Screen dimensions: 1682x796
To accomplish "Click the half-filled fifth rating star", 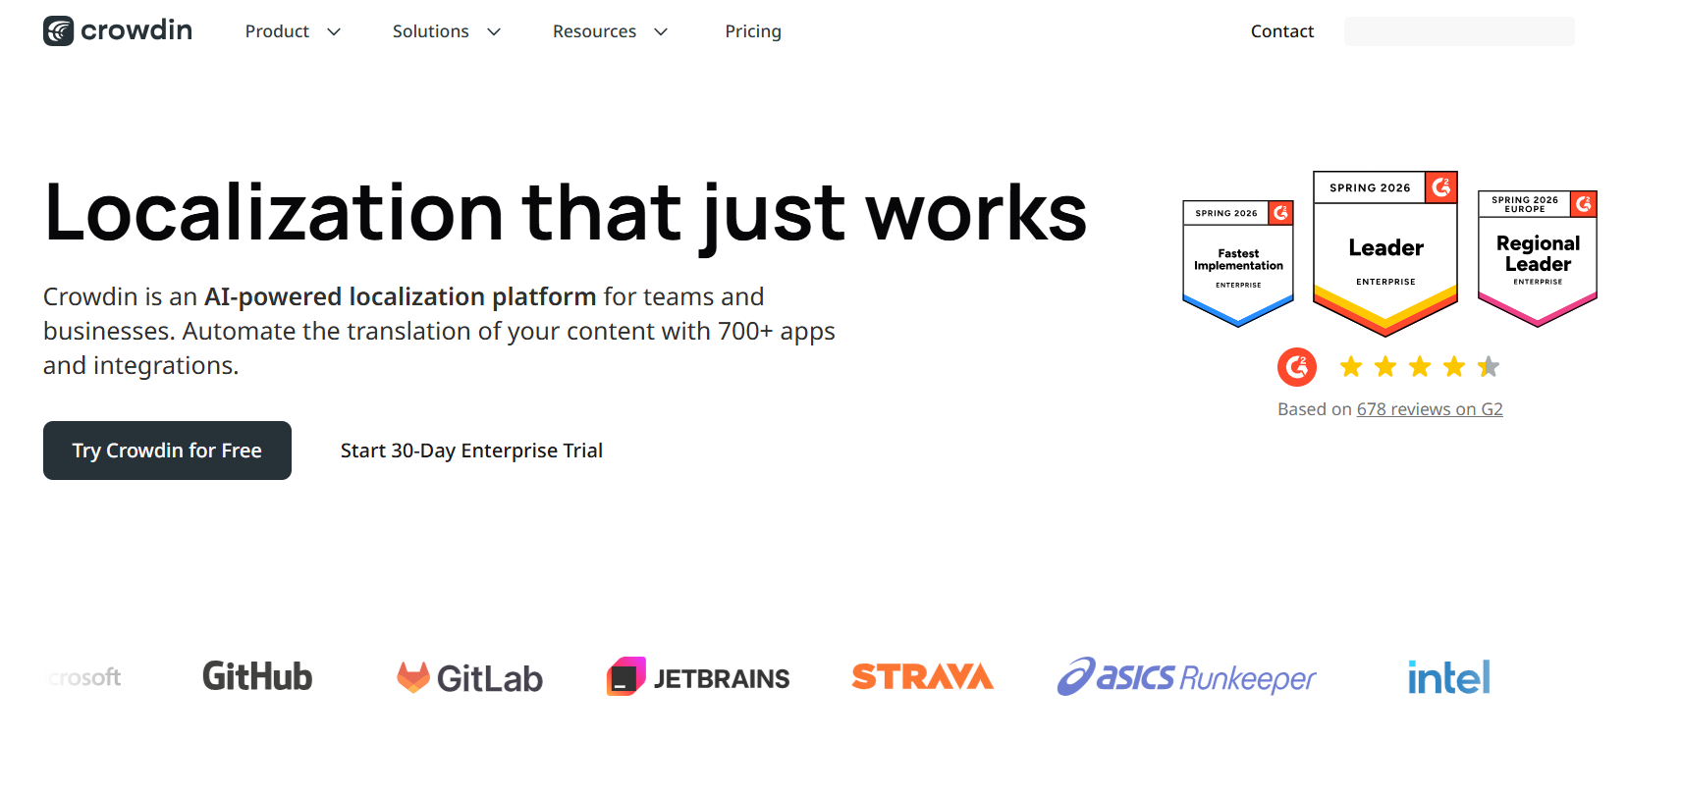I will tap(1489, 367).
